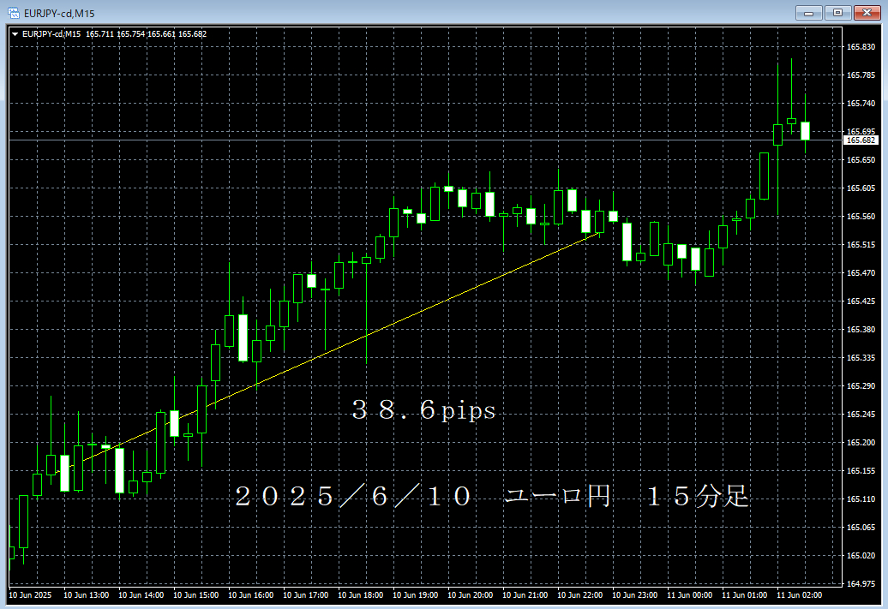Click the 165.785 price scale value
The width and height of the screenshot is (888, 609).
[x=861, y=75]
